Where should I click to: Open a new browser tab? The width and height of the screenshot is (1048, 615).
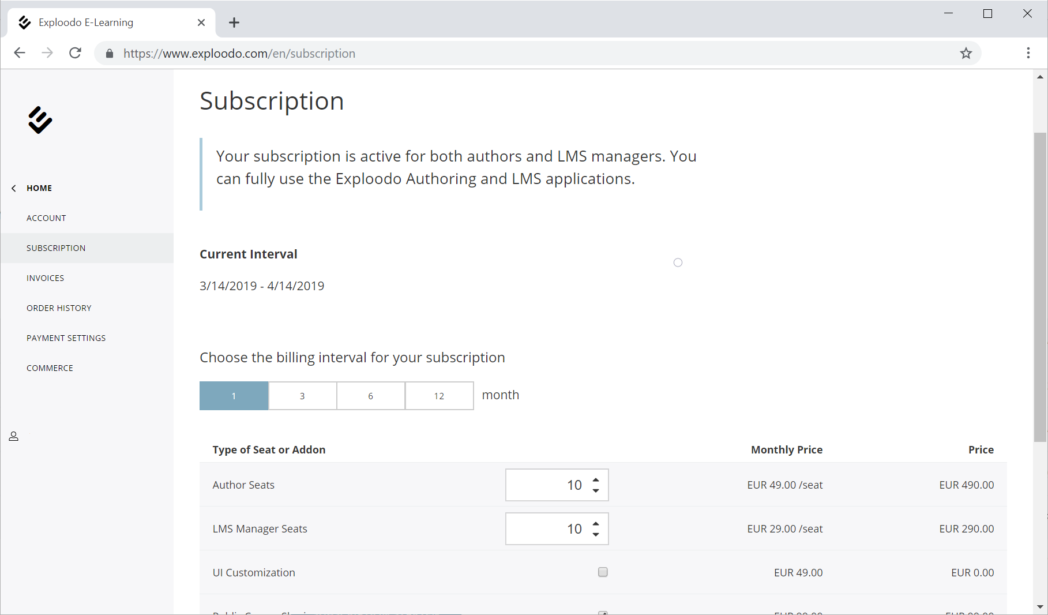click(234, 22)
